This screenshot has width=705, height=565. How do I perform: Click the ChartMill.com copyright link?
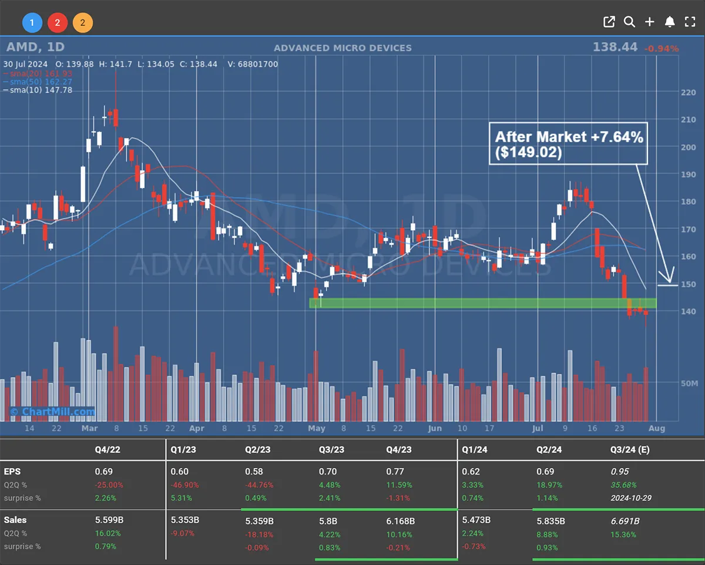pos(52,412)
